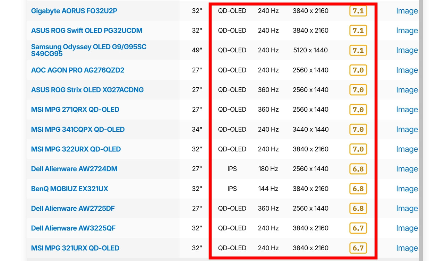Select 360 Hz in MSI MPG 271QRX row
Viewport: 444px width, 261px height.
[268, 110]
